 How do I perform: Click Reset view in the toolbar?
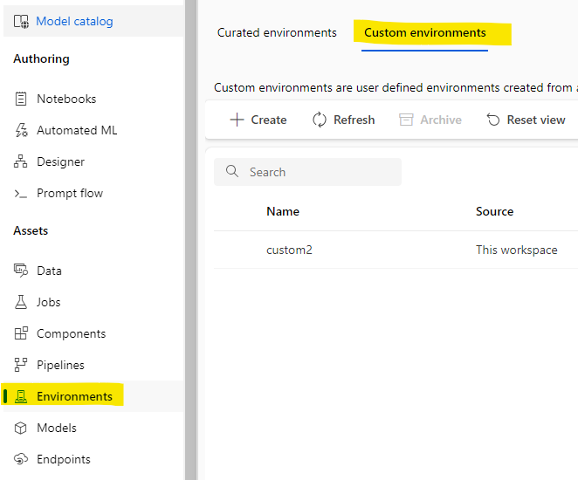tap(526, 120)
